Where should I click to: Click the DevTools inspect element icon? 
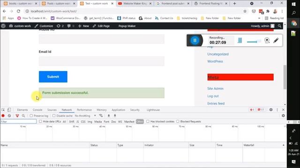pos(3,110)
